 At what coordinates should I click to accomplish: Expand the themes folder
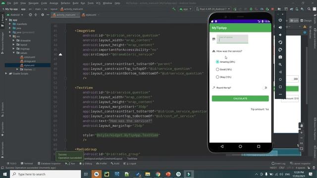[x=17, y=69]
